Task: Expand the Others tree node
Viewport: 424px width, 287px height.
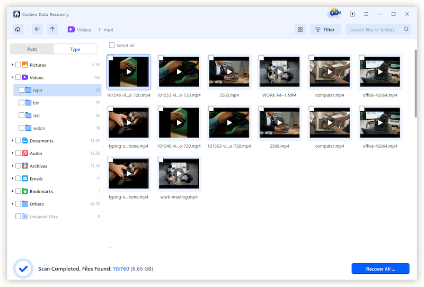Action: pos(12,204)
